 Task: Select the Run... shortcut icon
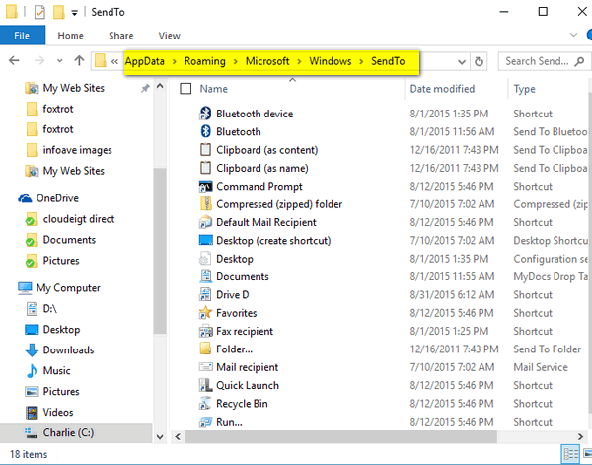coord(205,422)
